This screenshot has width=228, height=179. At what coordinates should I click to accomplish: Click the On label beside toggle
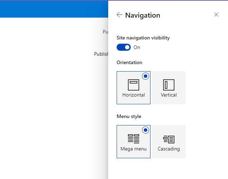click(x=137, y=48)
